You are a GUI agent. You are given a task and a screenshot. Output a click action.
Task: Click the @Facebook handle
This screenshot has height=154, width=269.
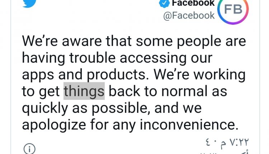tap(189, 16)
